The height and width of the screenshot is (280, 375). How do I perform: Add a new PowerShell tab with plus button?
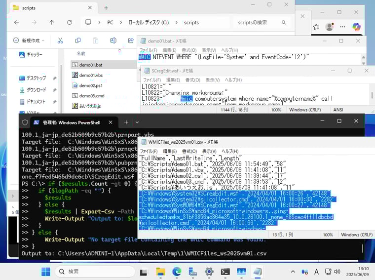(126, 122)
